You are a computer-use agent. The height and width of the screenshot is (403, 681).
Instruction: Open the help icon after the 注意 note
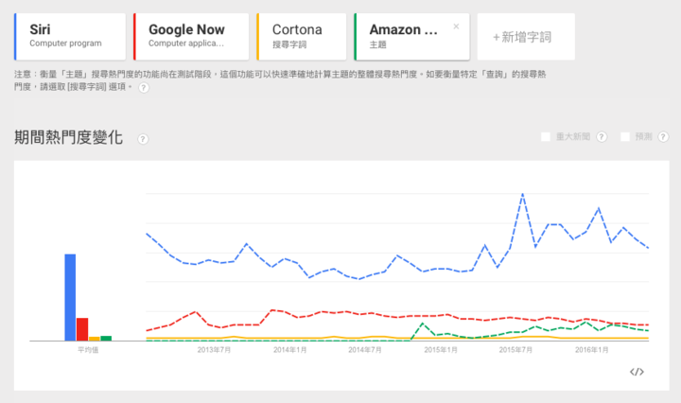click(144, 88)
